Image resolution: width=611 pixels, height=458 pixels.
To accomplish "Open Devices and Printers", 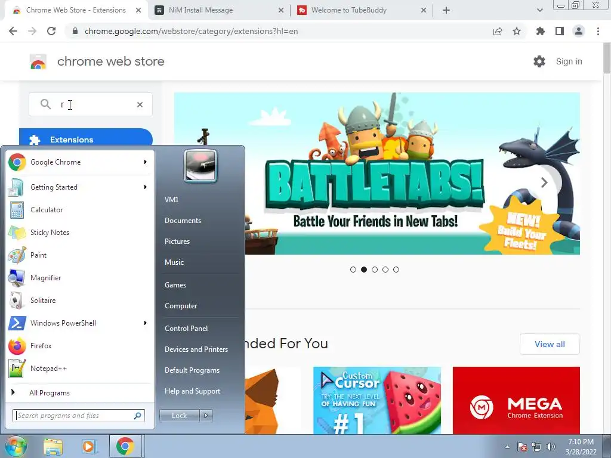I will (196, 349).
